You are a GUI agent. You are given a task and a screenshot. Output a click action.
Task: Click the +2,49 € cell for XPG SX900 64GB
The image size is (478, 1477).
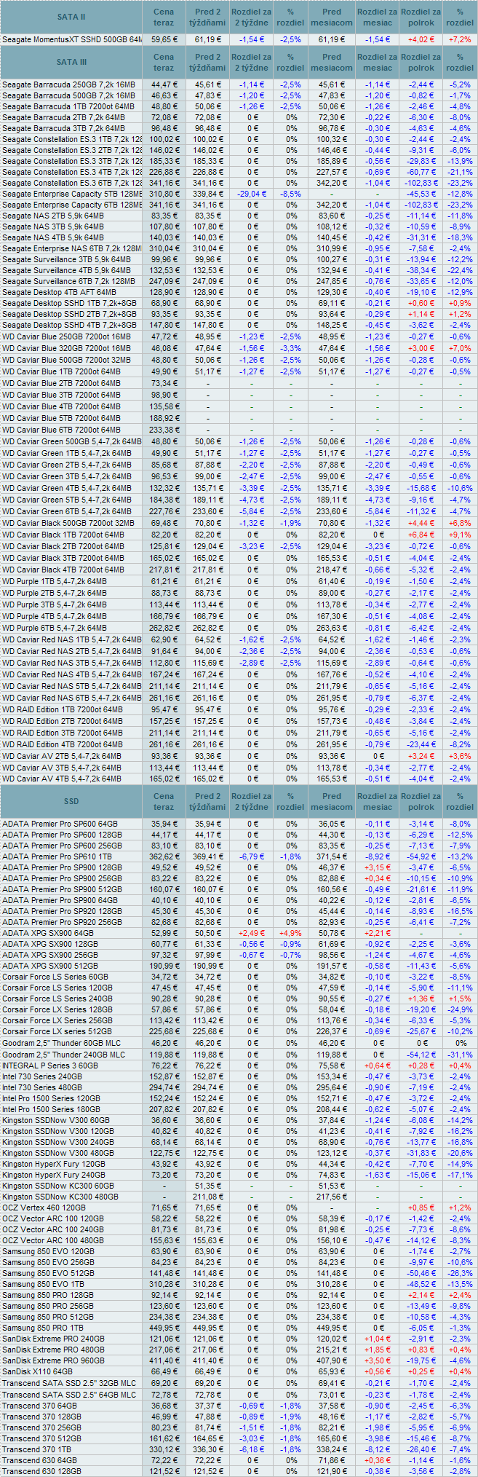click(252, 933)
